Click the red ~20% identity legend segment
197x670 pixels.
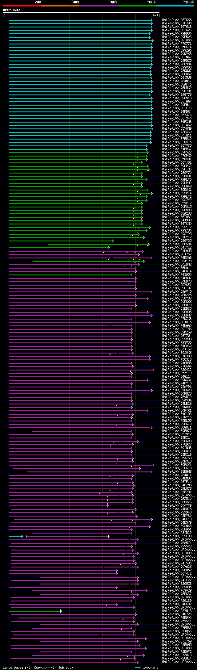[x=22, y=6]
